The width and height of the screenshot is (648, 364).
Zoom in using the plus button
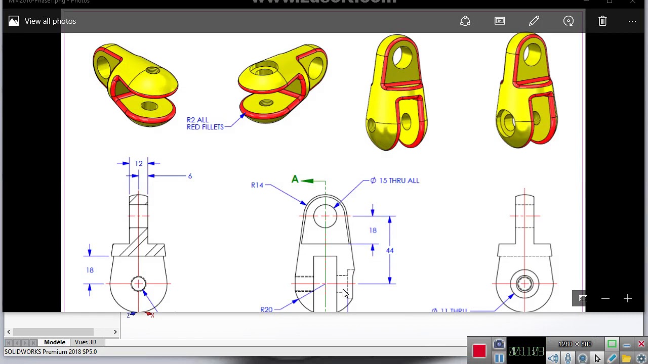point(628,299)
